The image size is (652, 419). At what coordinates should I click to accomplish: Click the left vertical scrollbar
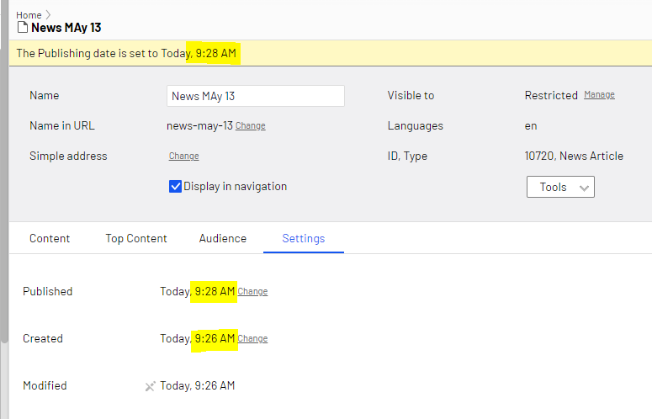4,171
